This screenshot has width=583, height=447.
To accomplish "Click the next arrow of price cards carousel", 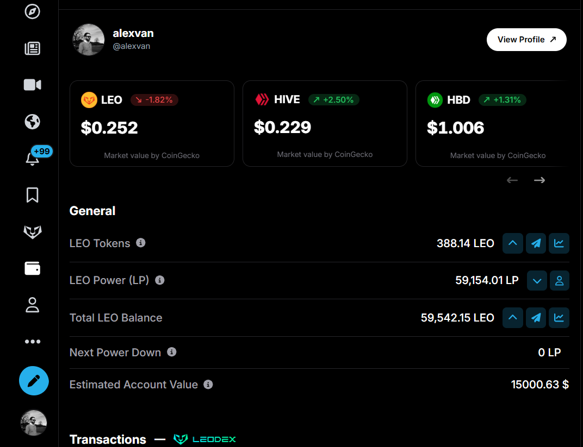I will (x=539, y=180).
